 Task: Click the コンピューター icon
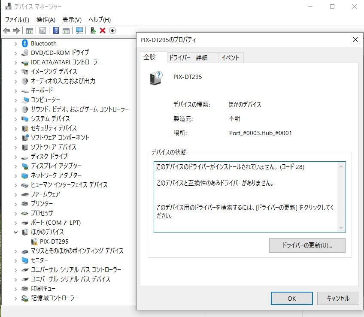[x=25, y=100]
